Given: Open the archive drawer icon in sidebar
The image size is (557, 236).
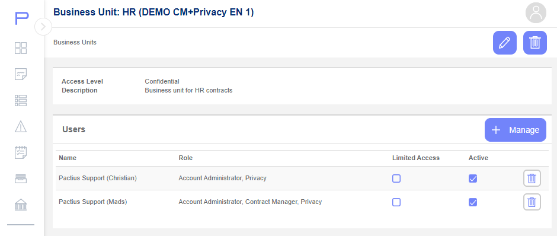Looking at the screenshot, I should coord(21,178).
